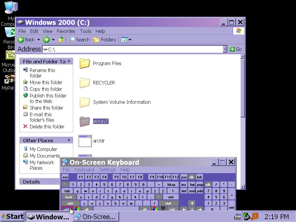Toggle the nlk num lock key
This screenshot has height=222, width=296.
click(208, 185)
